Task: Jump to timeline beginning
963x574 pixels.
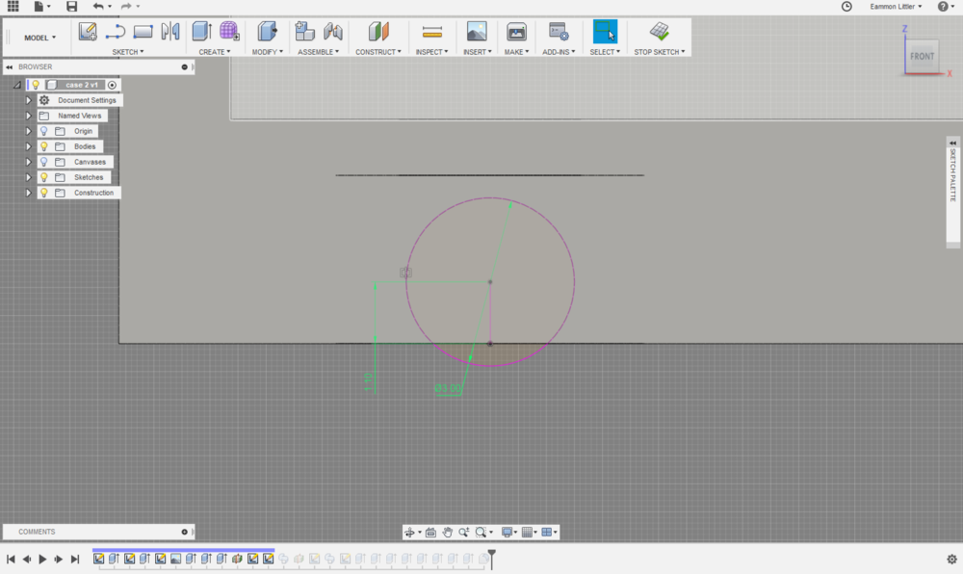Action: [11, 559]
